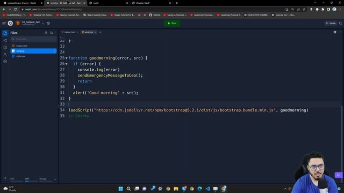Toggle the sidebar menu icon
This screenshot has height=193, width=344.
pos(4,23)
